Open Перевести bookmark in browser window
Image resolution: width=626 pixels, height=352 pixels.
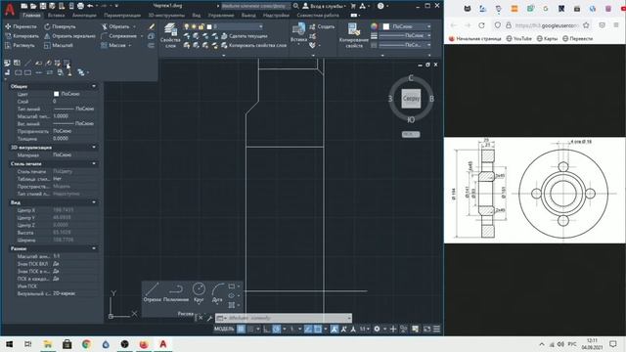[577, 39]
